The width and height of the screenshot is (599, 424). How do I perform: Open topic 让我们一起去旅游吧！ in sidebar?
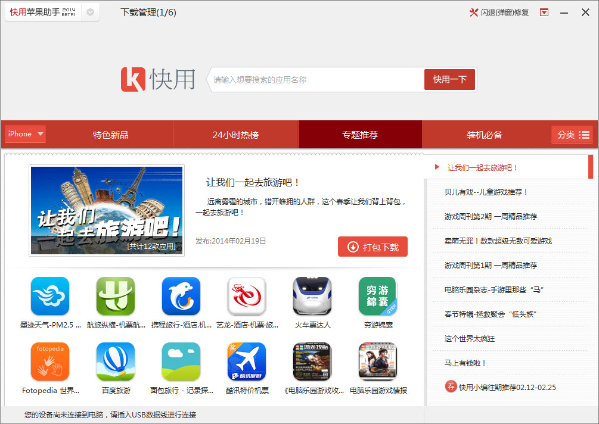[x=507, y=167]
